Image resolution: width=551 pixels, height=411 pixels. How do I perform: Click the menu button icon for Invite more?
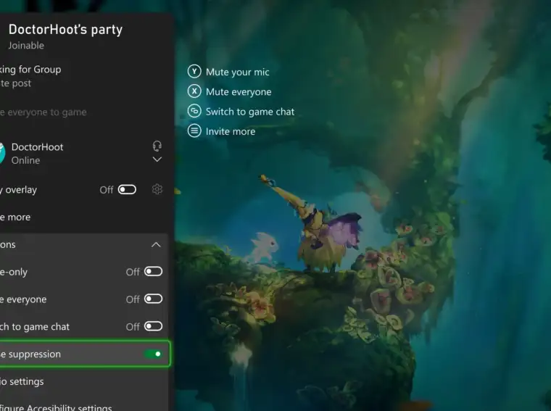coord(194,130)
